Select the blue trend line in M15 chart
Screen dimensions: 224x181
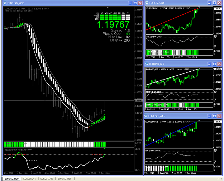[171, 134]
